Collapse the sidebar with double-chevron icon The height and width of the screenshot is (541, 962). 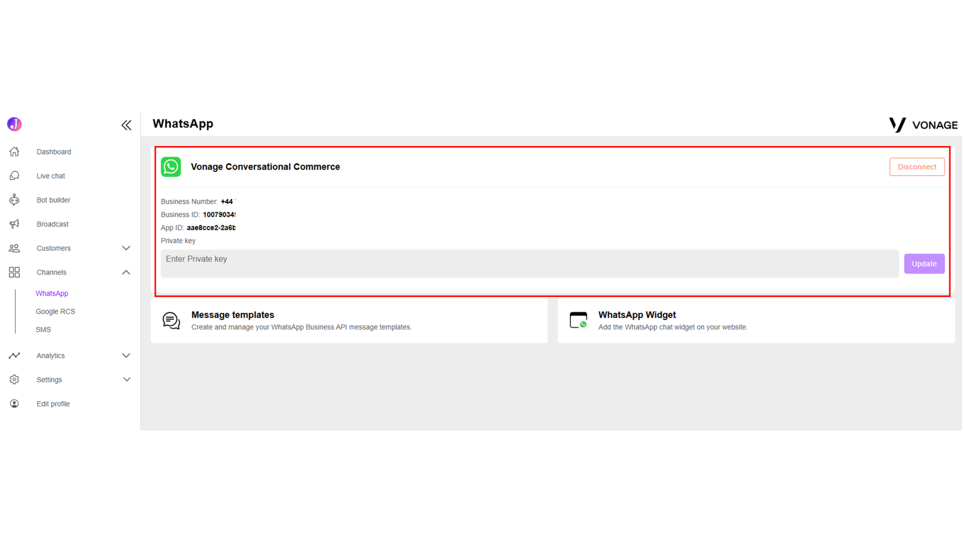(126, 125)
